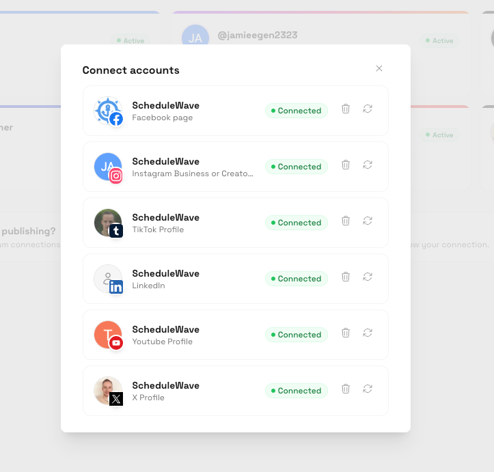Reconnect LinkedIn using the refresh icon
494x472 pixels.
pyautogui.click(x=368, y=277)
